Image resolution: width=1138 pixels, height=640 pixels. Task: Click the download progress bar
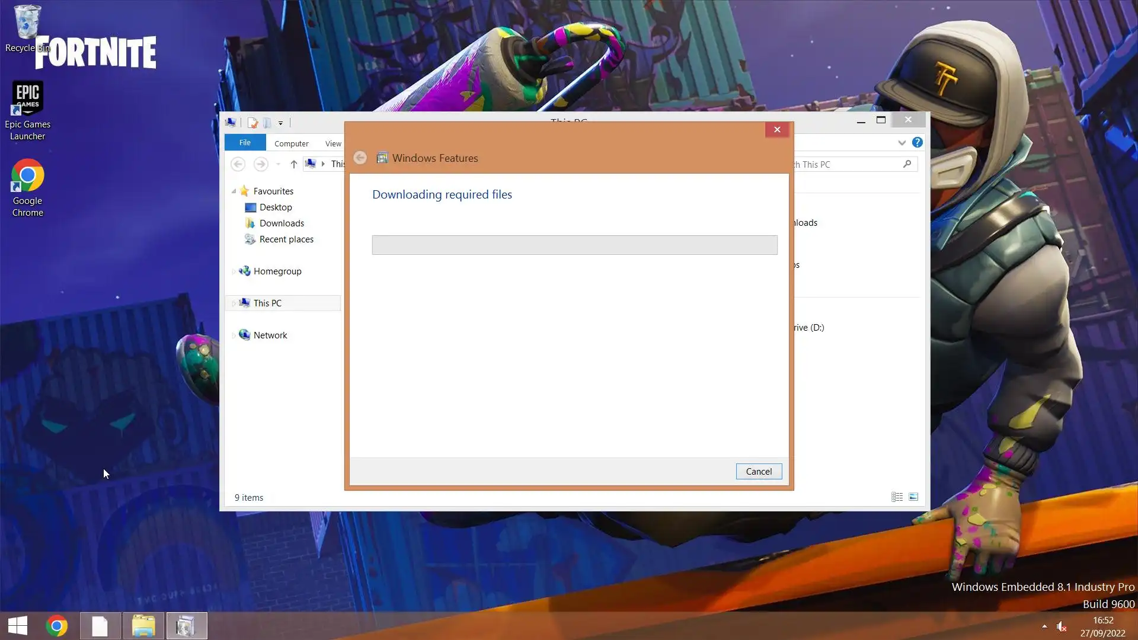(574, 245)
